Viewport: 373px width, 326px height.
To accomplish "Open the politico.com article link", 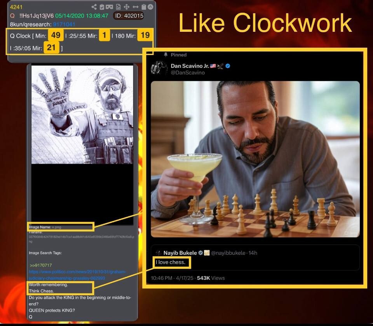I will (77, 275).
